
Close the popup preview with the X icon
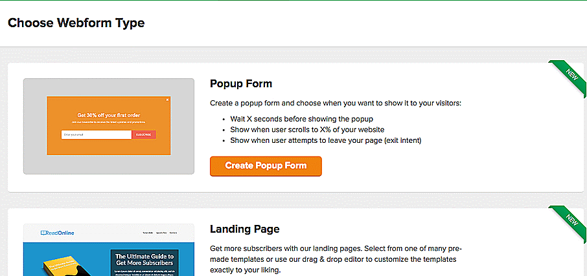tap(167, 100)
